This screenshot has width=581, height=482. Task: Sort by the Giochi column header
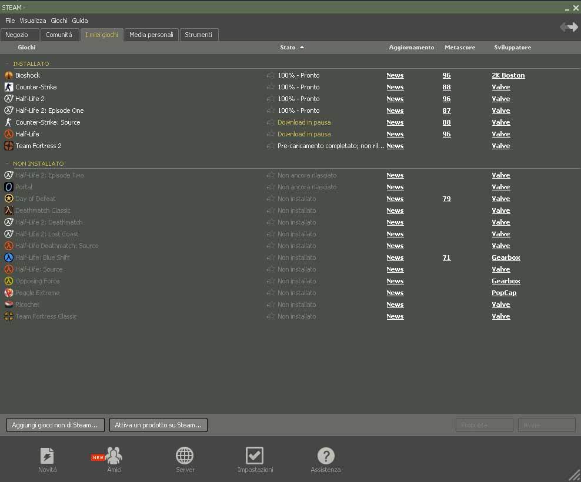(x=26, y=48)
